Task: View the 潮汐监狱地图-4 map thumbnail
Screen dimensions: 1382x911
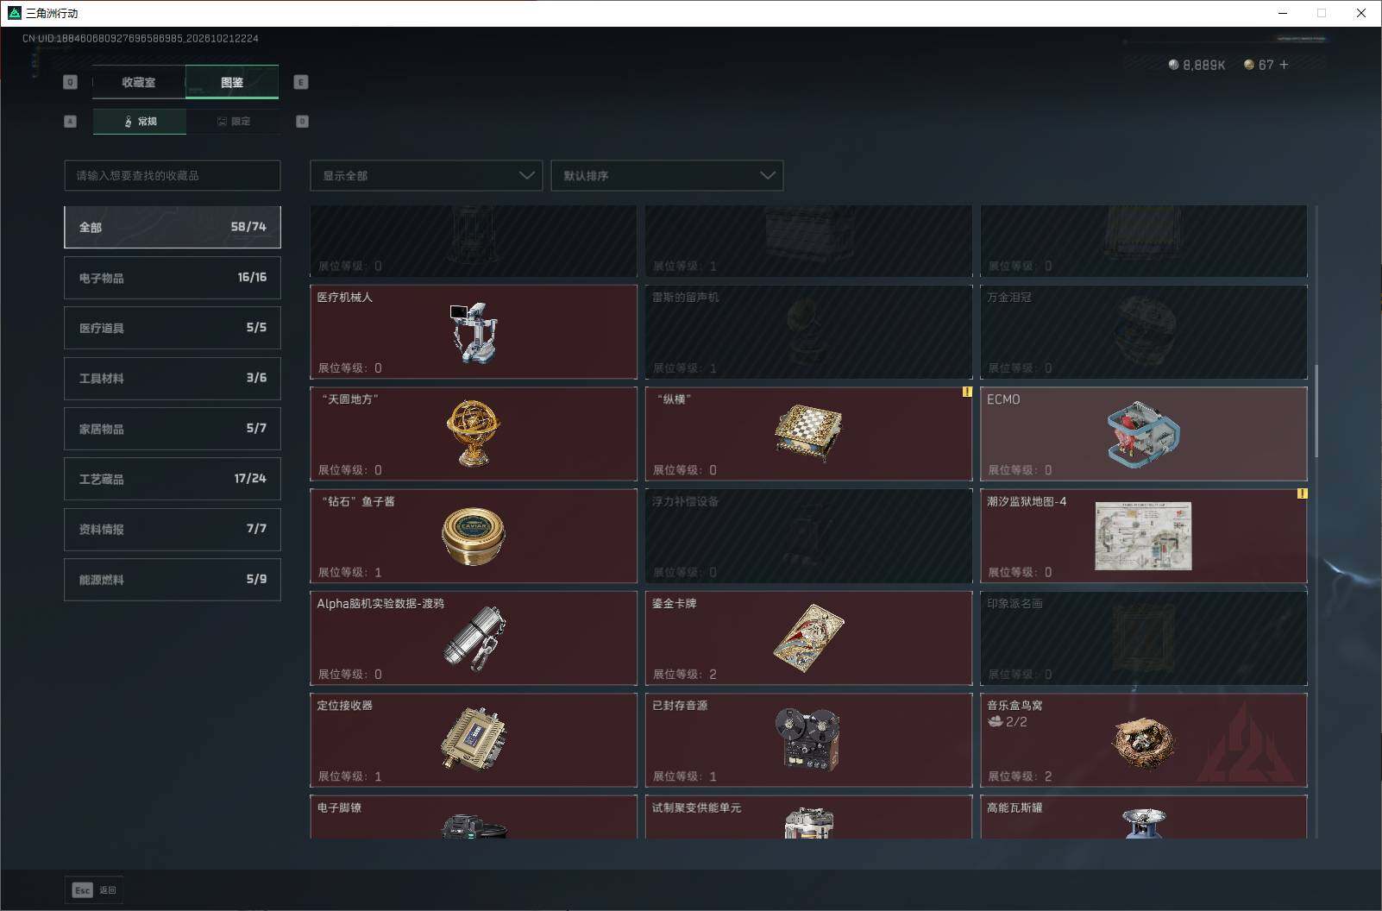Action: coord(1143,536)
